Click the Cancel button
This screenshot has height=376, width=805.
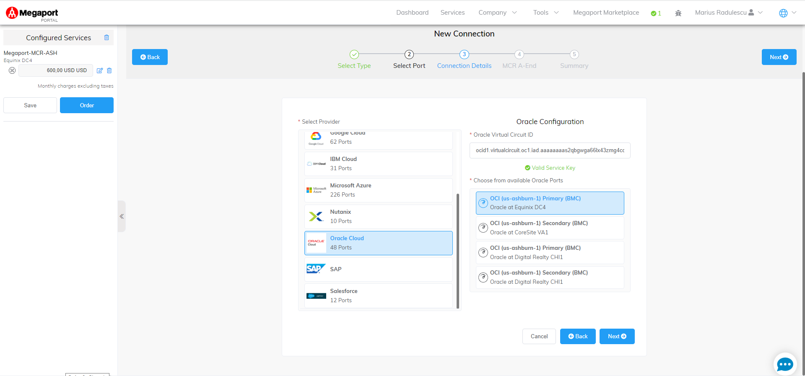[x=539, y=336]
